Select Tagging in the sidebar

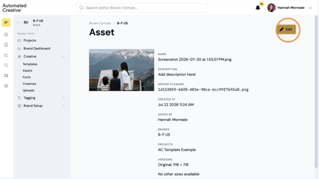(x=30, y=98)
